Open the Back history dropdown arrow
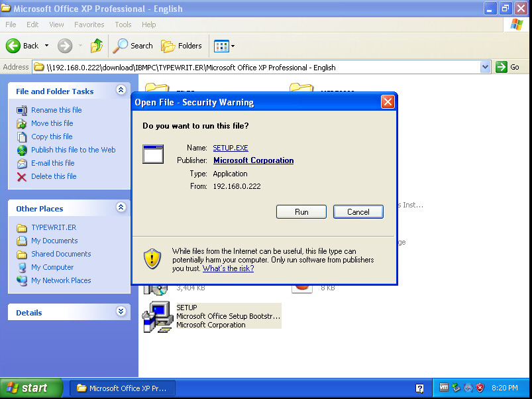 [47, 46]
